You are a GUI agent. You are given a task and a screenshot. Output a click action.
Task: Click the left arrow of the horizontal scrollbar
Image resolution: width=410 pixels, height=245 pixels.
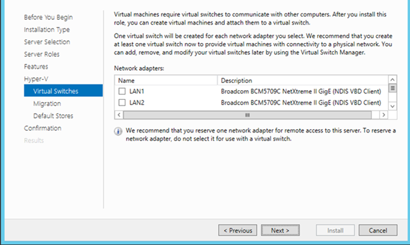119,115
